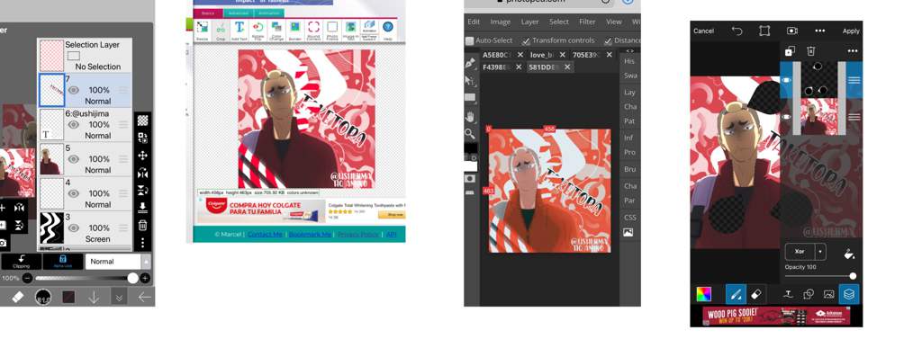The image size is (922, 348).
Task: Open the rainbow color picker
Action: coord(703,294)
